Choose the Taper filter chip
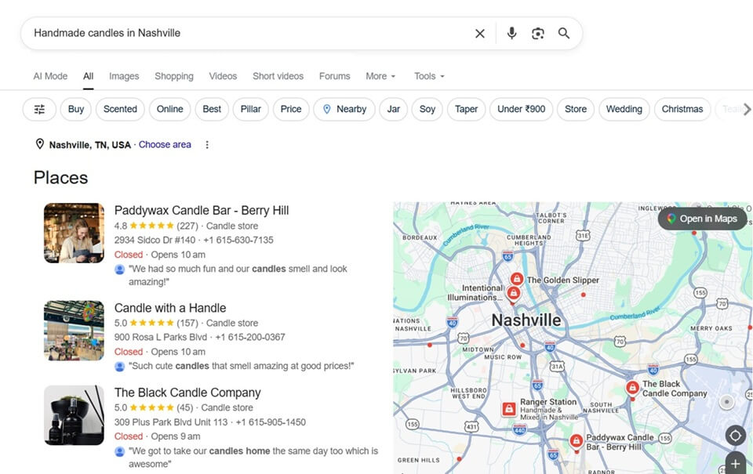This screenshot has height=474, width=753. 466,110
